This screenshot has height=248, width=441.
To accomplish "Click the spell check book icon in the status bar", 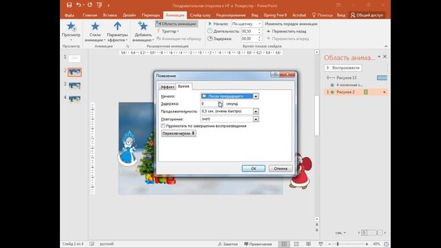I will [x=92, y=244].
